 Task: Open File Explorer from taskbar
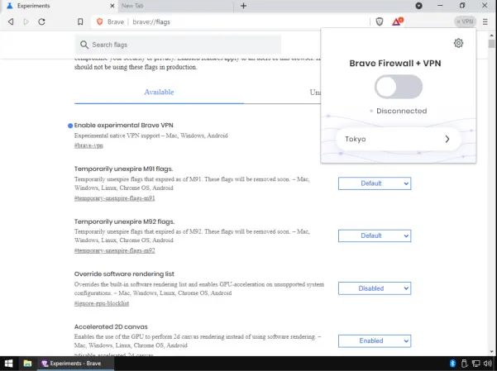[x=27, y=364]
